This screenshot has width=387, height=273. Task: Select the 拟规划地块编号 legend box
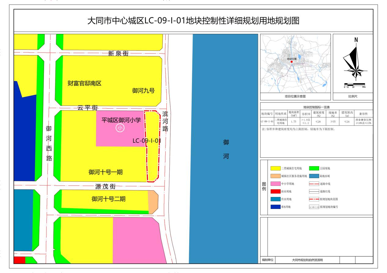[314, 207]
